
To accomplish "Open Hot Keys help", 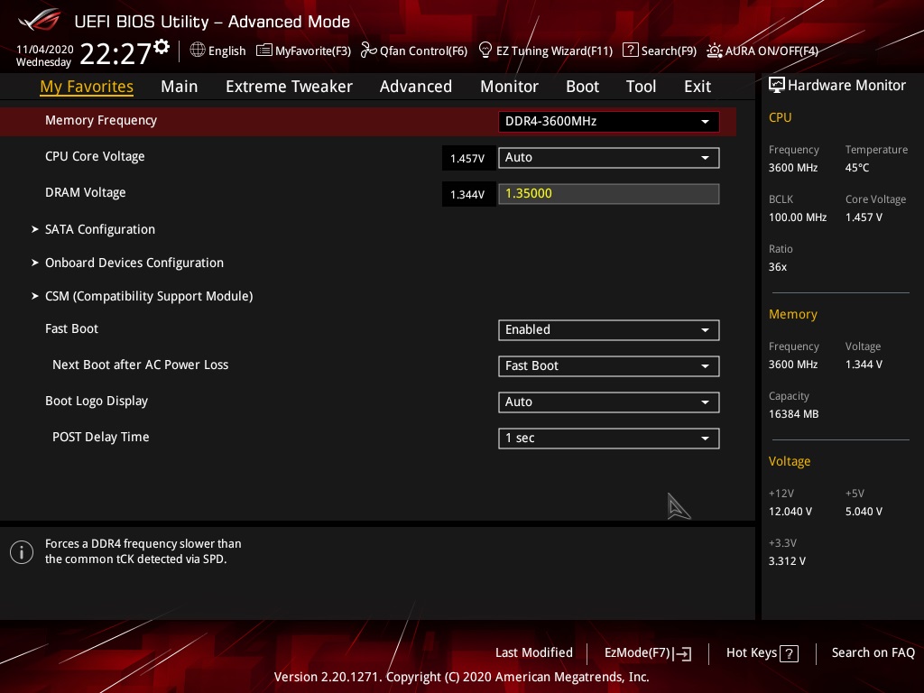I will (x=762, y=653).
